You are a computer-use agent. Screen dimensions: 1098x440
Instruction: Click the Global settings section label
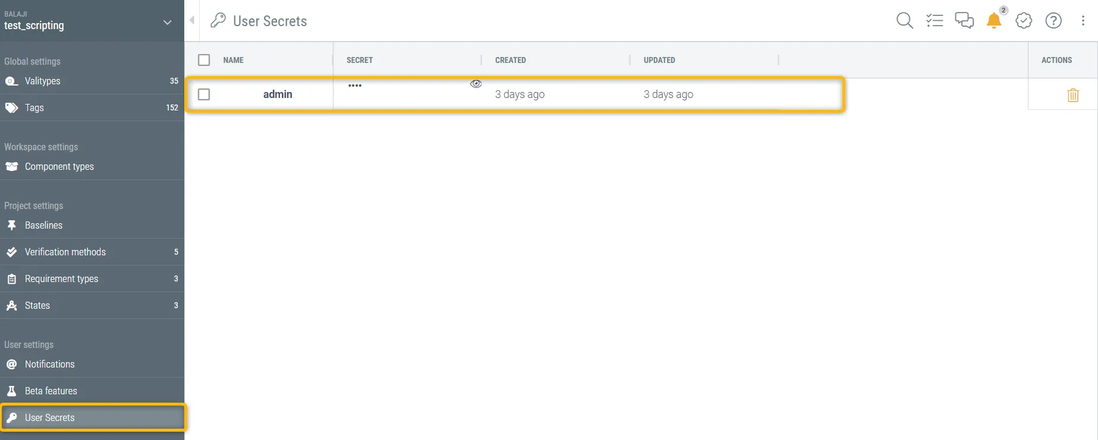coord(32,61)
